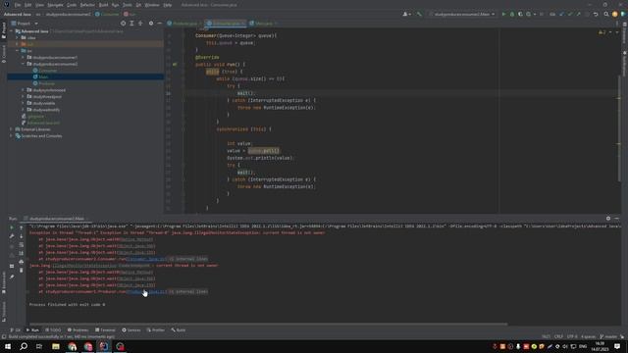The height and width of the screenshot is (353, 628).
Task: Click the Git commit checkmark icon
Action: (570, 14)
